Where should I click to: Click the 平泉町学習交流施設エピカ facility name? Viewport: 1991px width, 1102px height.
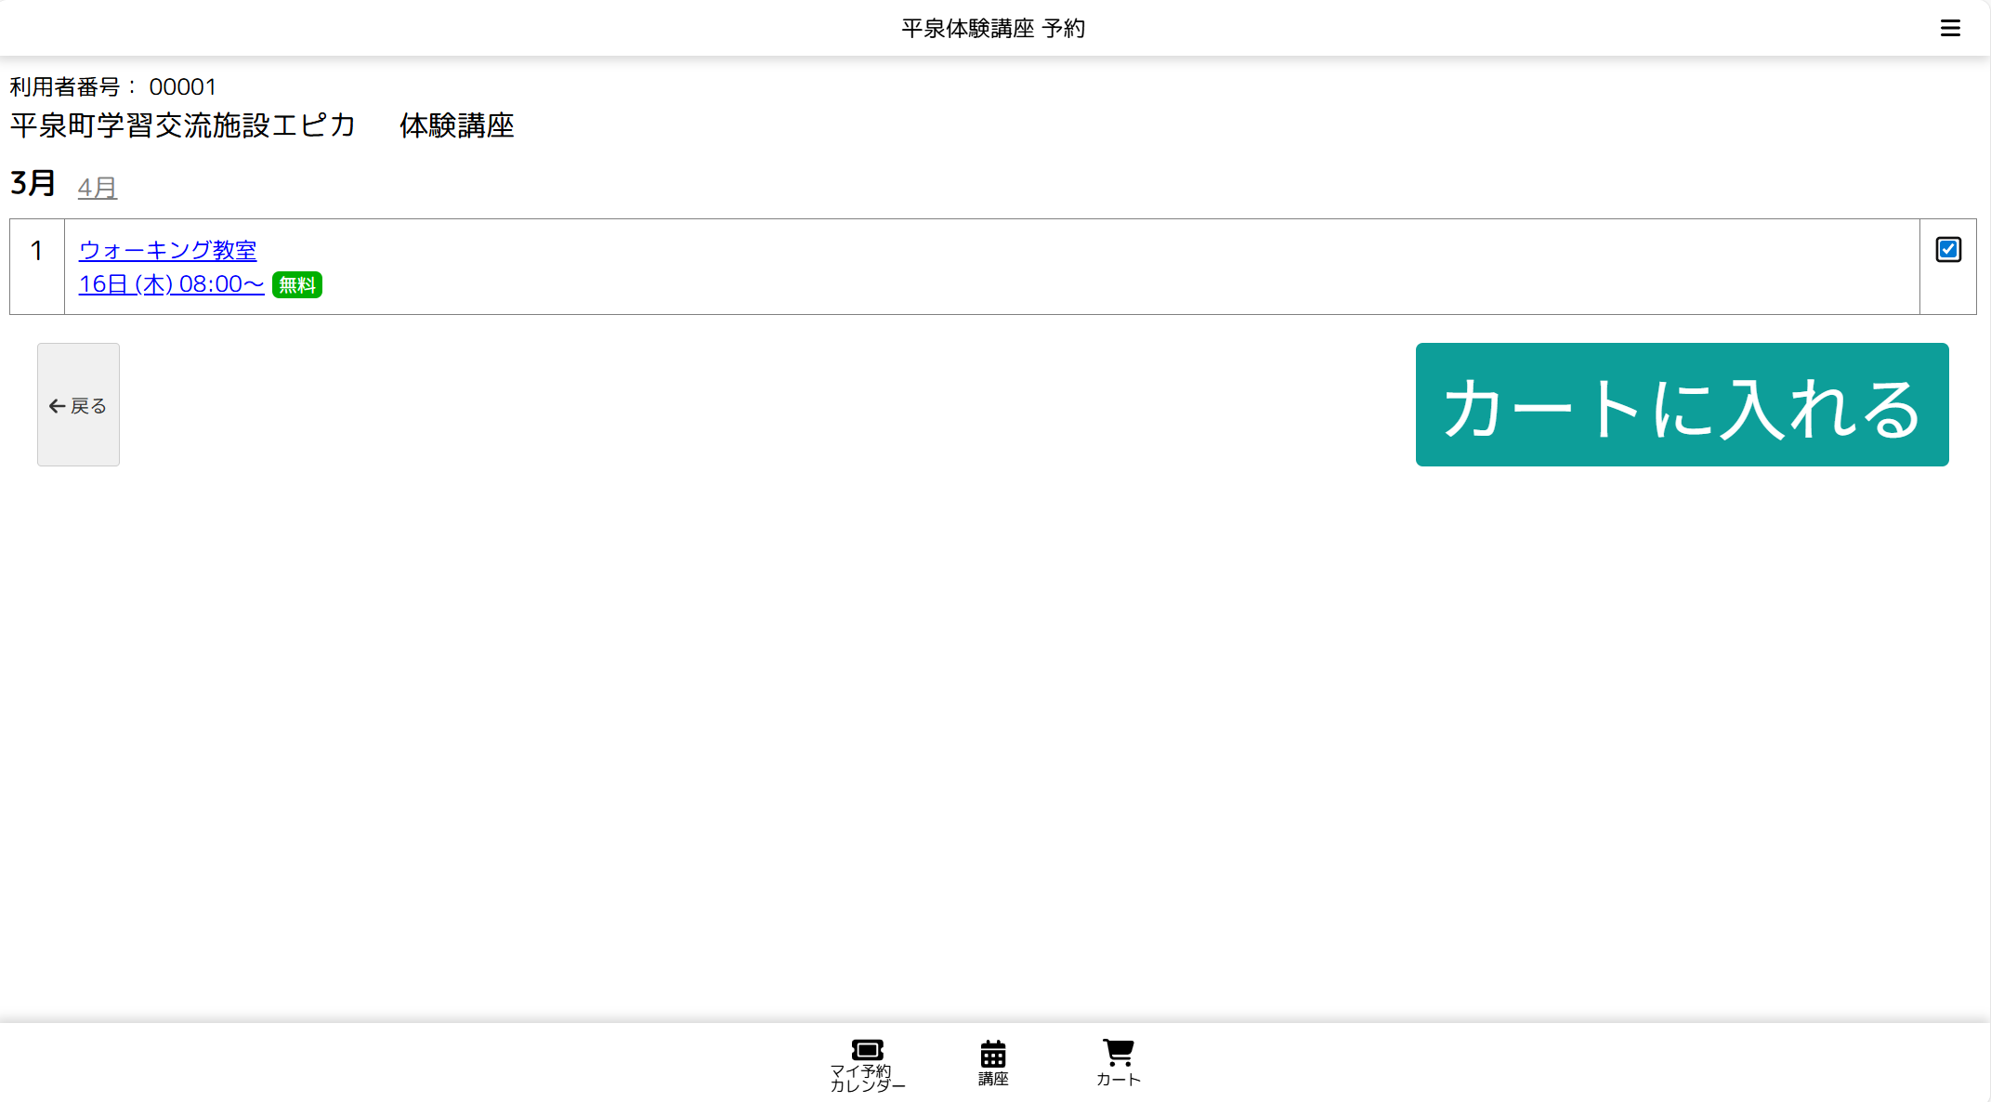(x=182, y=125)
